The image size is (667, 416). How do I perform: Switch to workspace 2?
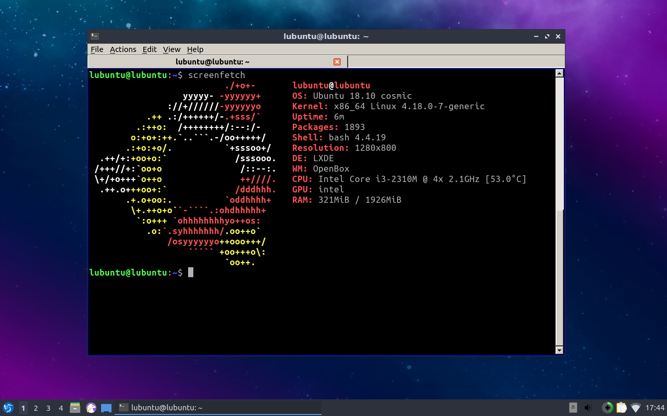pos(35,408)
